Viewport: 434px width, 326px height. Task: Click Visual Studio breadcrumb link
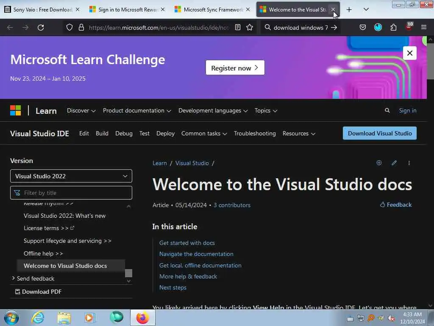point(192,163)
